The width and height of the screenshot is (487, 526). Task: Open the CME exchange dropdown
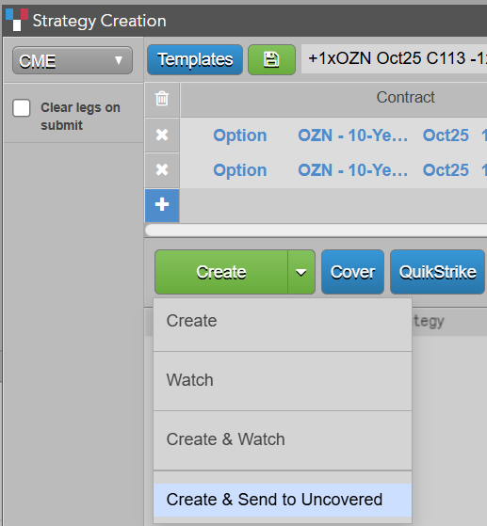(x=73, y=60)
